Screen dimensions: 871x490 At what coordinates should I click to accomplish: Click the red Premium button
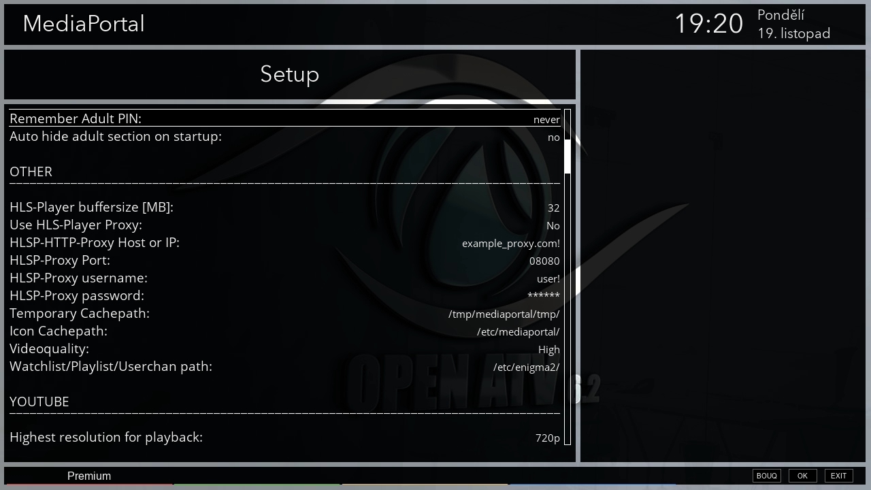(89, 476)
